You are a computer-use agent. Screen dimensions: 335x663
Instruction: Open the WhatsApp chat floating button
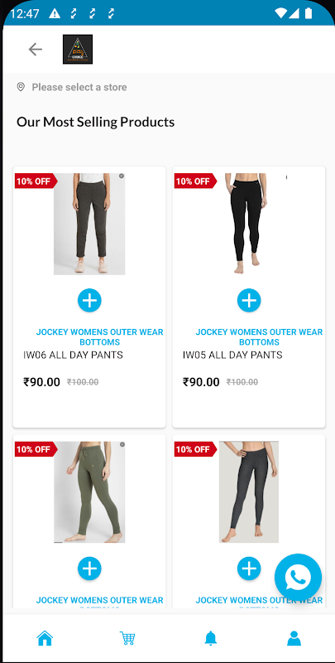(x=298, y=577)
